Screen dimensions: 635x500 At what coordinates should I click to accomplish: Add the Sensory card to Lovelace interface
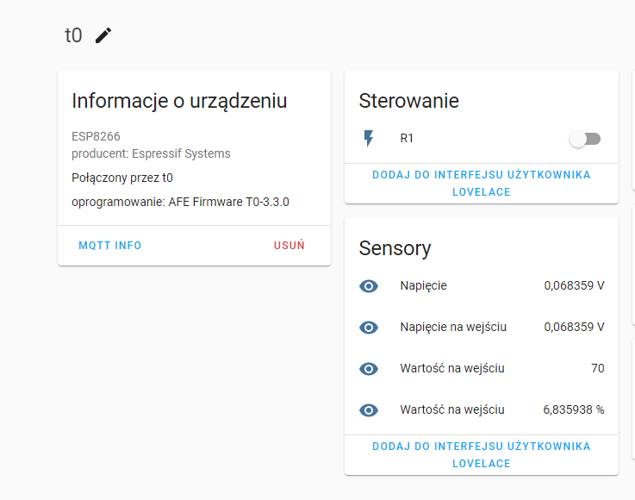click(x=481, y=454)
